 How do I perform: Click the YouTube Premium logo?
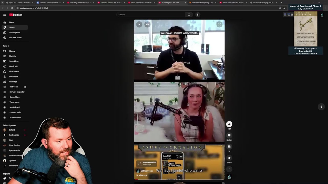[x=16, y=15]
